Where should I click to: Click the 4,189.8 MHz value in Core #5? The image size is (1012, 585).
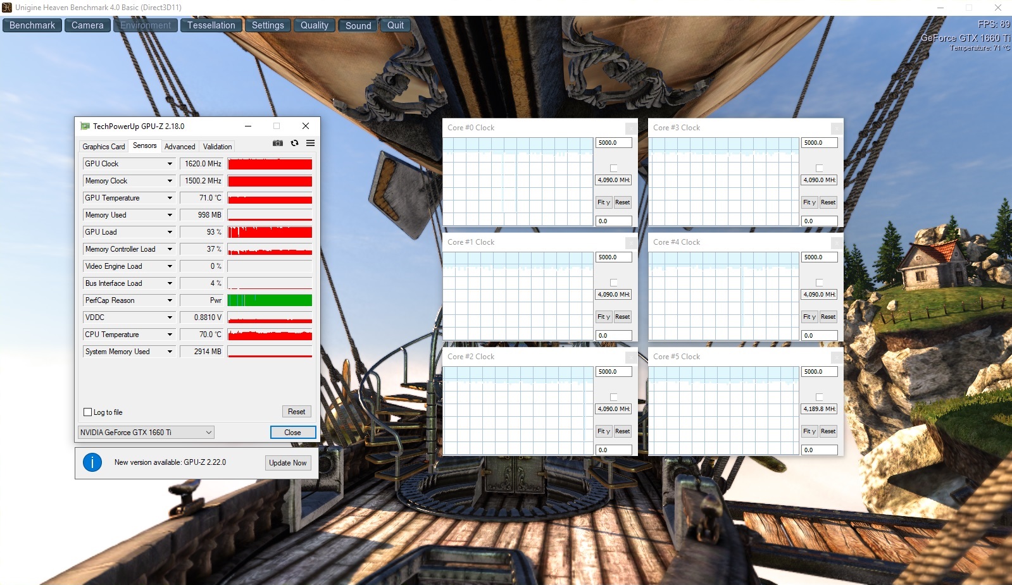point(820,409)
